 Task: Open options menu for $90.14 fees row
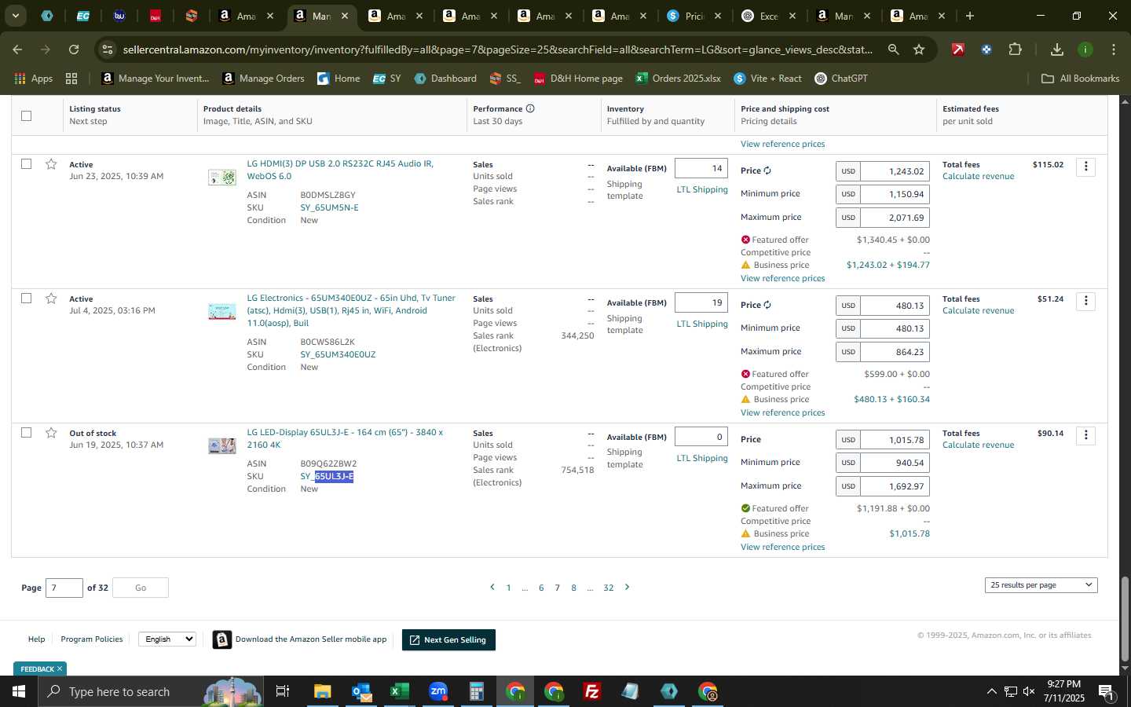[1085, 435]
